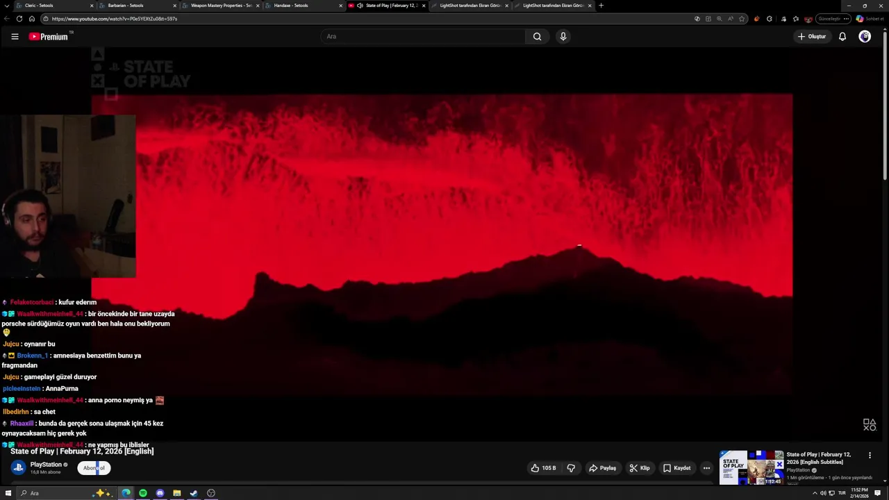
Task: Open more actions ellipsis beside Kaydet
Action: 706,468
